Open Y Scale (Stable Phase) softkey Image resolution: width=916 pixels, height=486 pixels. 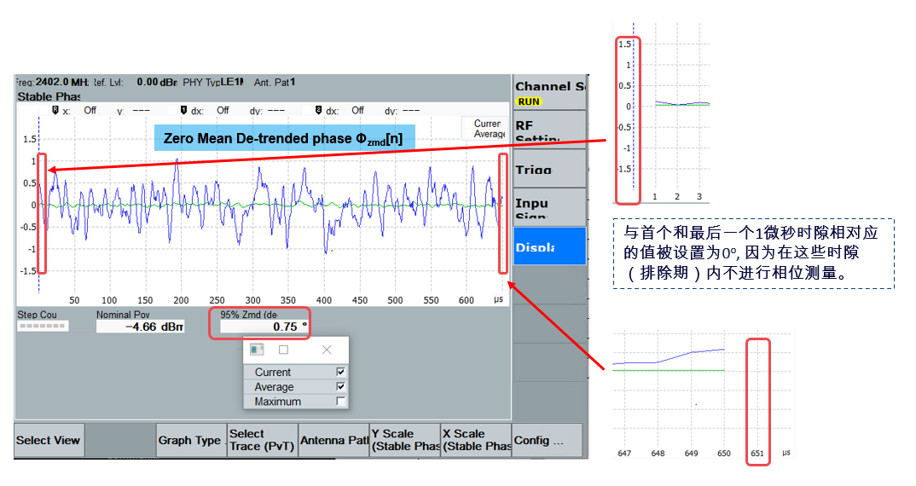405,441
